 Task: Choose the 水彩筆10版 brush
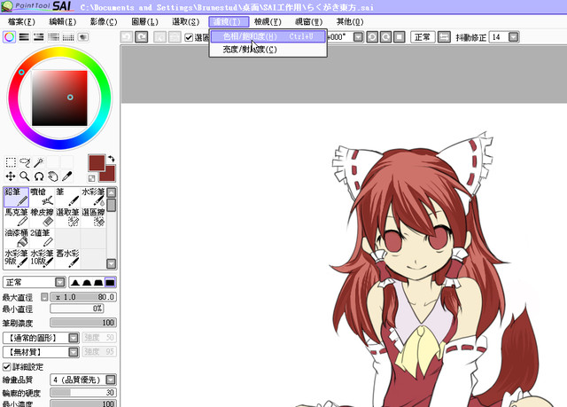pyautogui.click(x=42, y=258)
